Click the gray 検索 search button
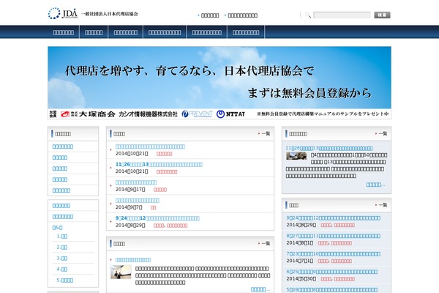Viewport: 439px width, 293px height. click(x=382, y=15)
